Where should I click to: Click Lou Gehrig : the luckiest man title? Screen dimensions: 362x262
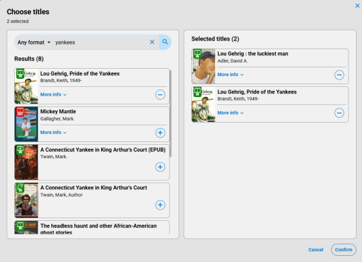point(253,54)
